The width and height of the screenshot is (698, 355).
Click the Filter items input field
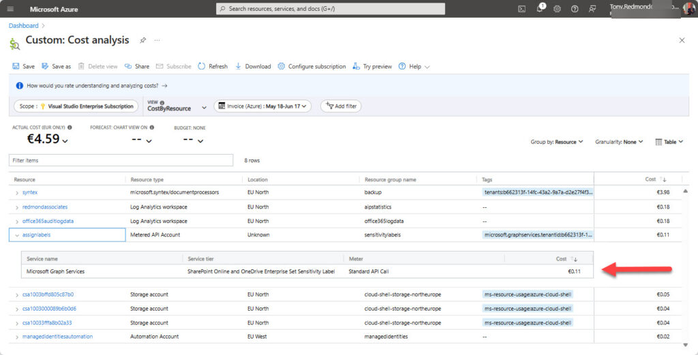pyautogui.click(x=121, y=160)
